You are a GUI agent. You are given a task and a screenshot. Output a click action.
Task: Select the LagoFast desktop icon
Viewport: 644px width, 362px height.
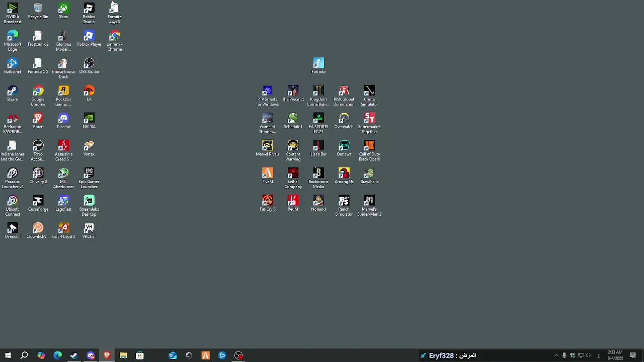63,203
